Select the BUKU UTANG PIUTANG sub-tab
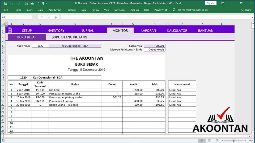This screenshot has width=255, height=143. click(69, 37)
